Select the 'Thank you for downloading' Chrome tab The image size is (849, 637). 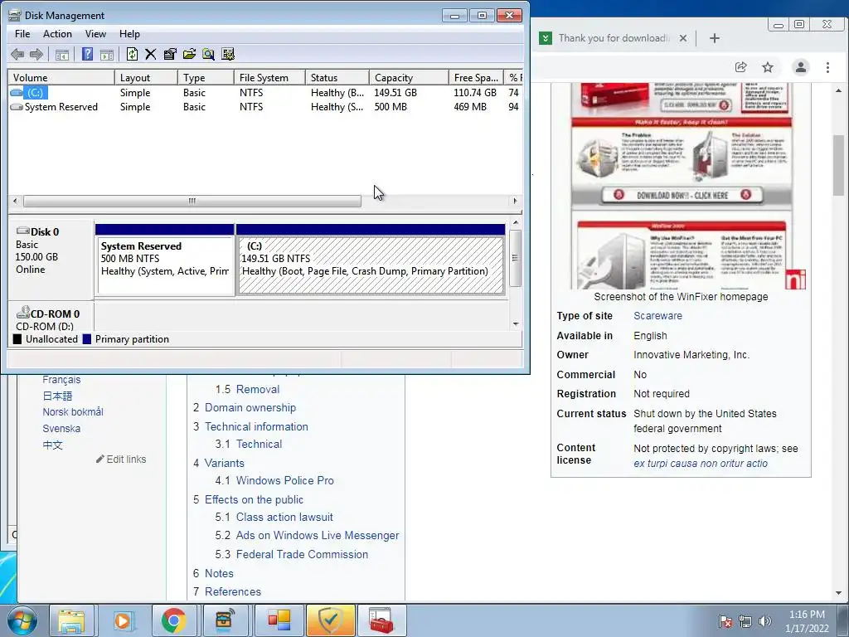614,38
